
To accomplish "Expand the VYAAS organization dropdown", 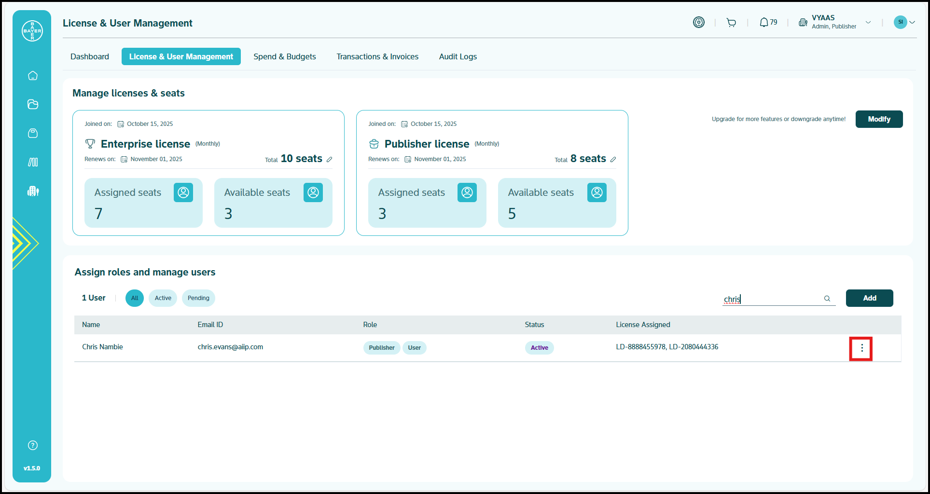I will point(868,22).
